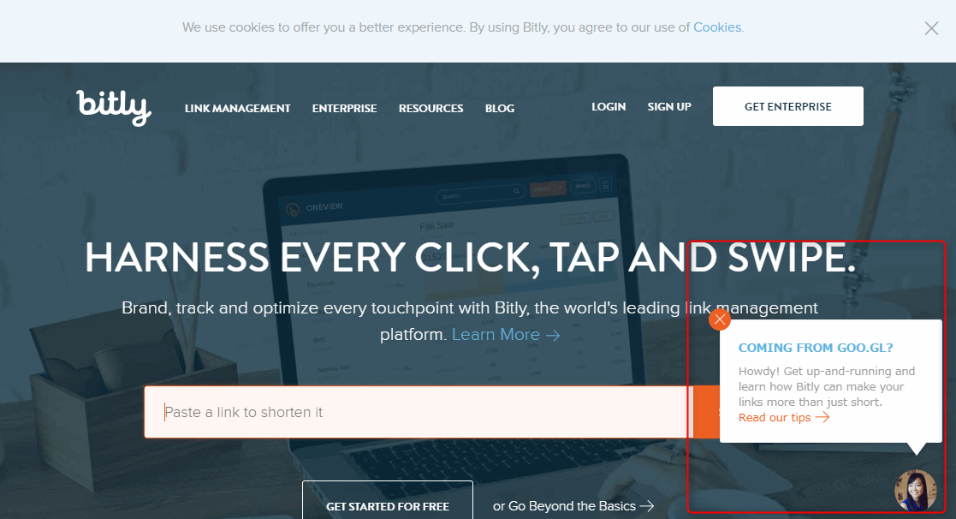Open the Read our tips link
The image size is (956, 519).
click(783, 417)
